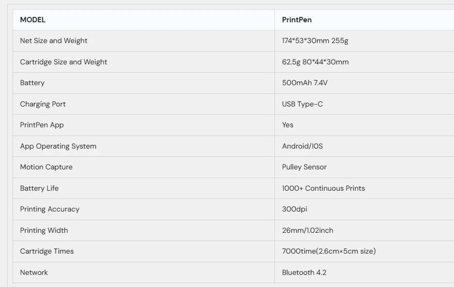This screenshot has width=454, height=287.
Task: Click the 300dpi printing accuracy value
Action: 295,209
